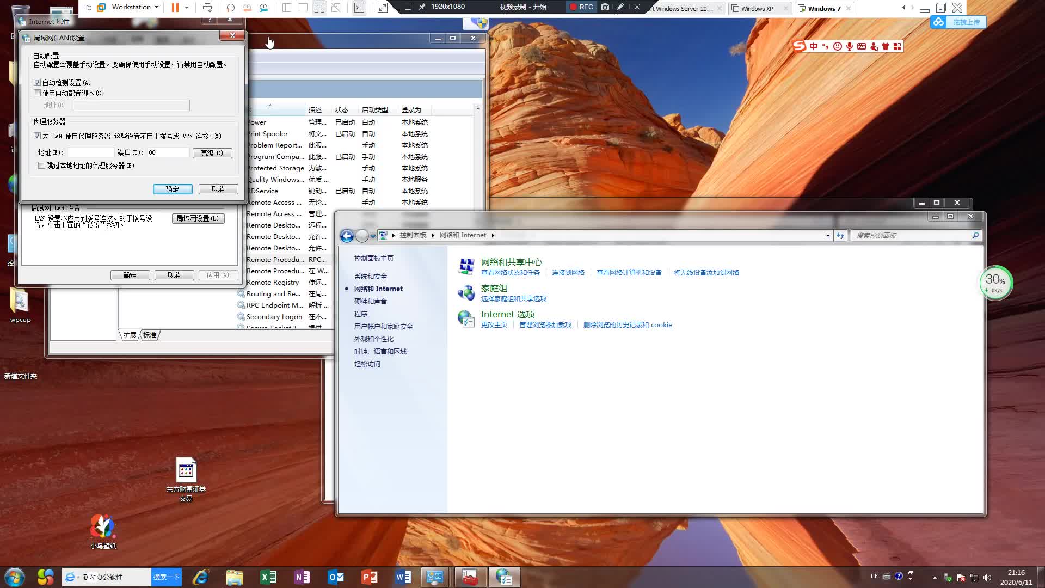Click 确定 button in LAN settings
Image resolution: width=1045 pixels, height=588 pixels.
[x=172, y=189]
